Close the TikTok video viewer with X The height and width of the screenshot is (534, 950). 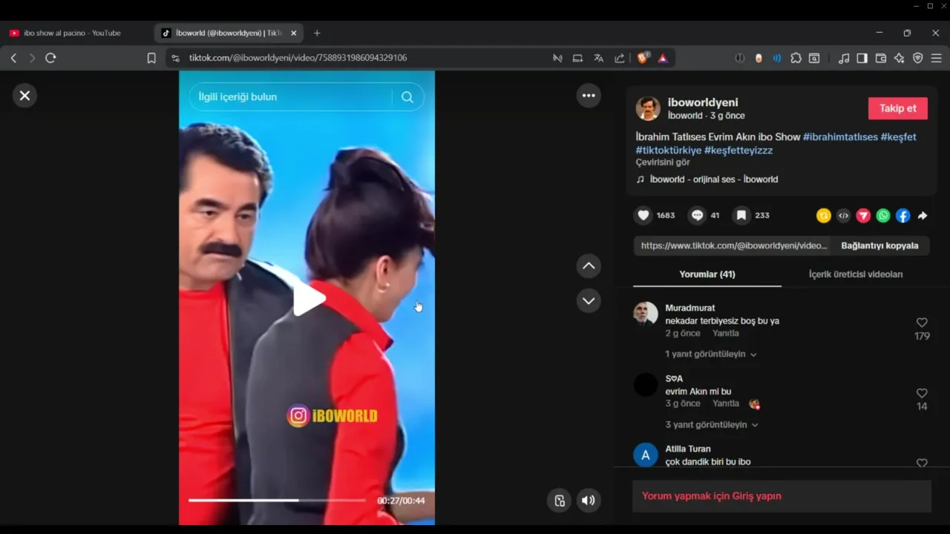24,96
